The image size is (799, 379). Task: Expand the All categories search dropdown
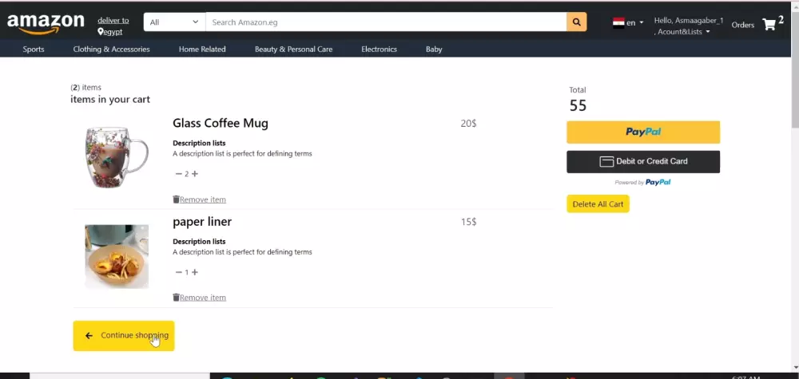tap(174, 22)
